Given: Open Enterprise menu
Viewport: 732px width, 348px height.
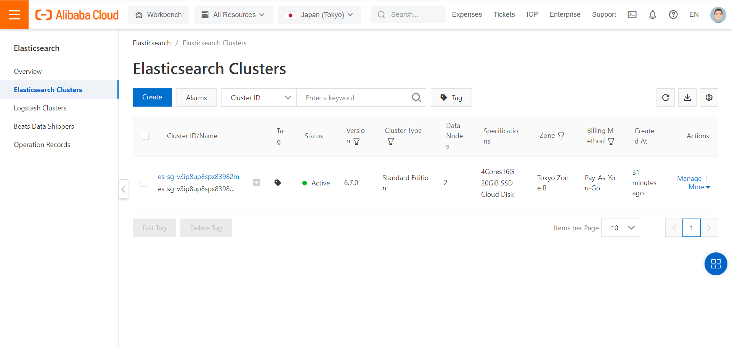Looking at the screenshot, I should [x=565, y=14].
